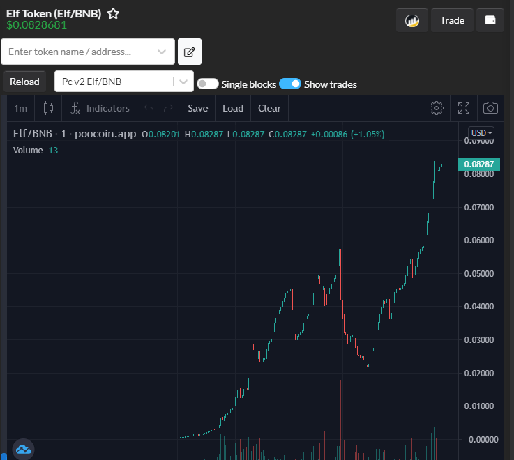Viewport: 514px width, 460px height.
Task: Click the Reload button
Action: click(24, 82)
